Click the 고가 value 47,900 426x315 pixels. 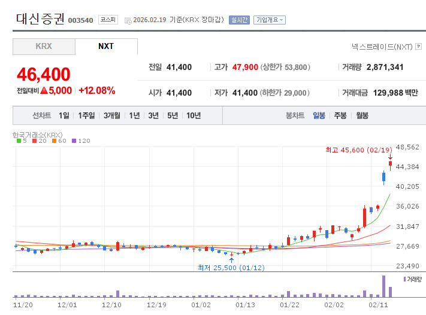pyautogui.click(x=245, y=67)
